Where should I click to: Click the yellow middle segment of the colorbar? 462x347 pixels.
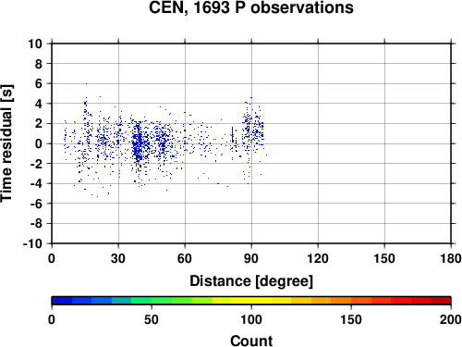pyautogui.click(x=251, y=301)
